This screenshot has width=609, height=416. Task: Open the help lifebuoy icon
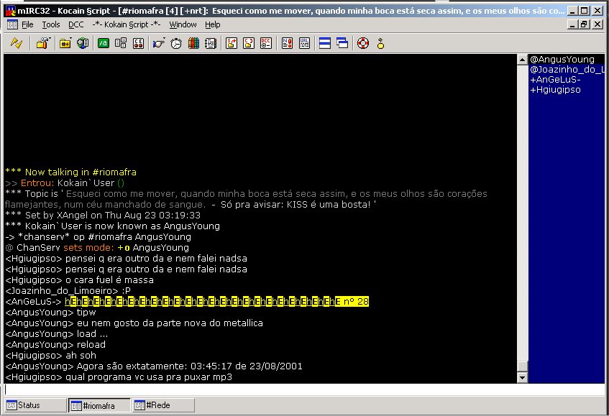click(x=363, y=43)
